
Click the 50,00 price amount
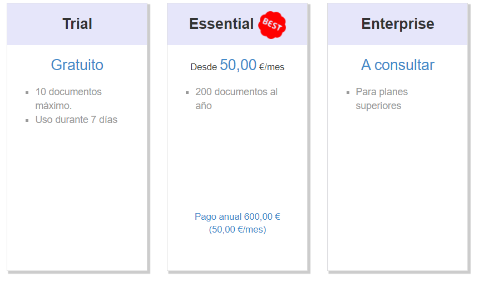point(238,65)
